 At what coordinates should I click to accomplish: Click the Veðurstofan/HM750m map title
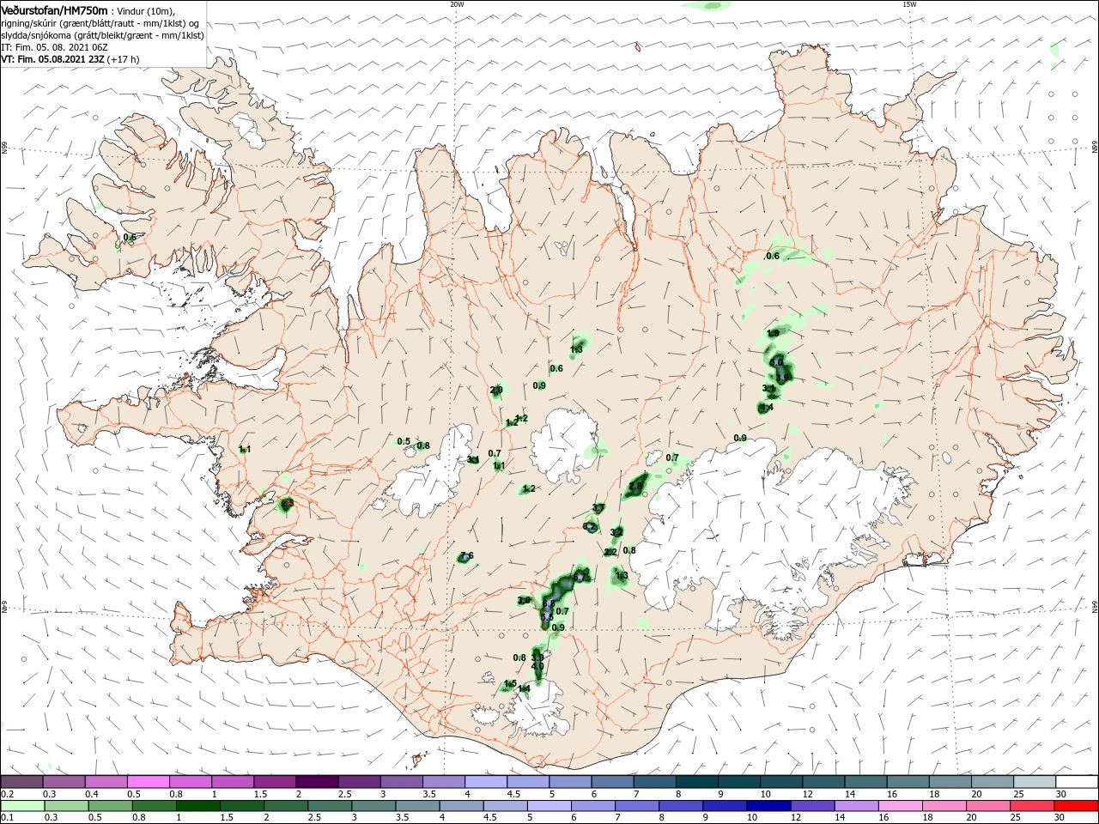click(x=54, y=9)
